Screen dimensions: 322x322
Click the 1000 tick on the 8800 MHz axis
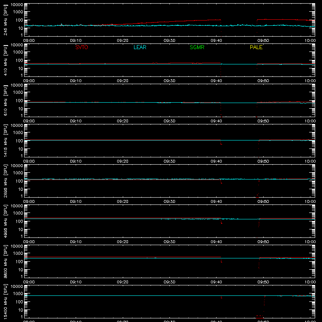pos(18,254)
